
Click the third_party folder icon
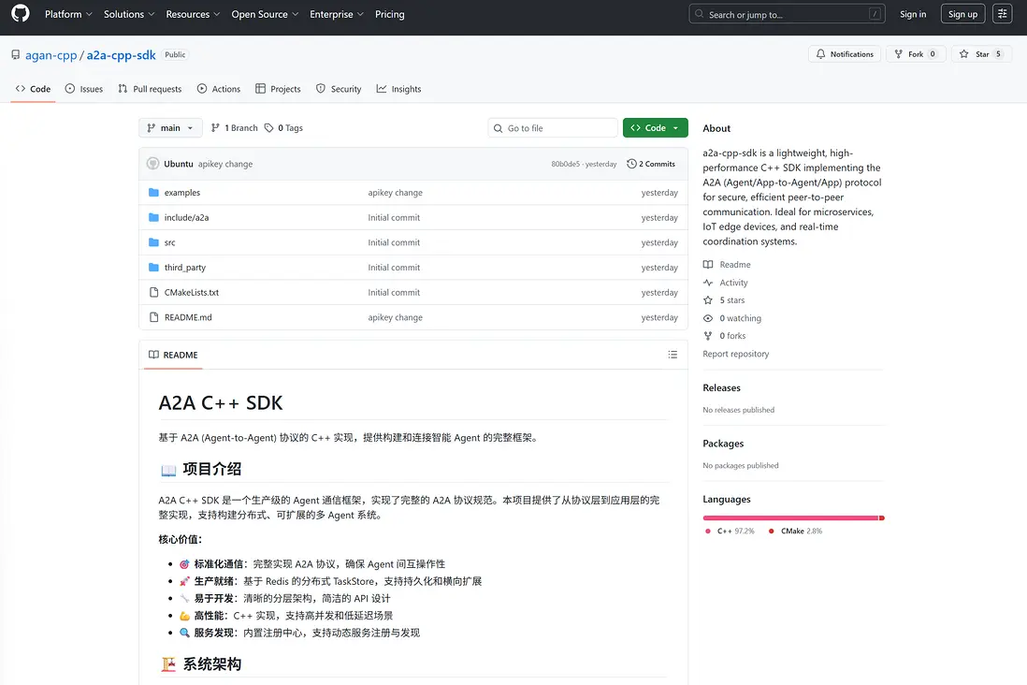[x=154, y=267]
